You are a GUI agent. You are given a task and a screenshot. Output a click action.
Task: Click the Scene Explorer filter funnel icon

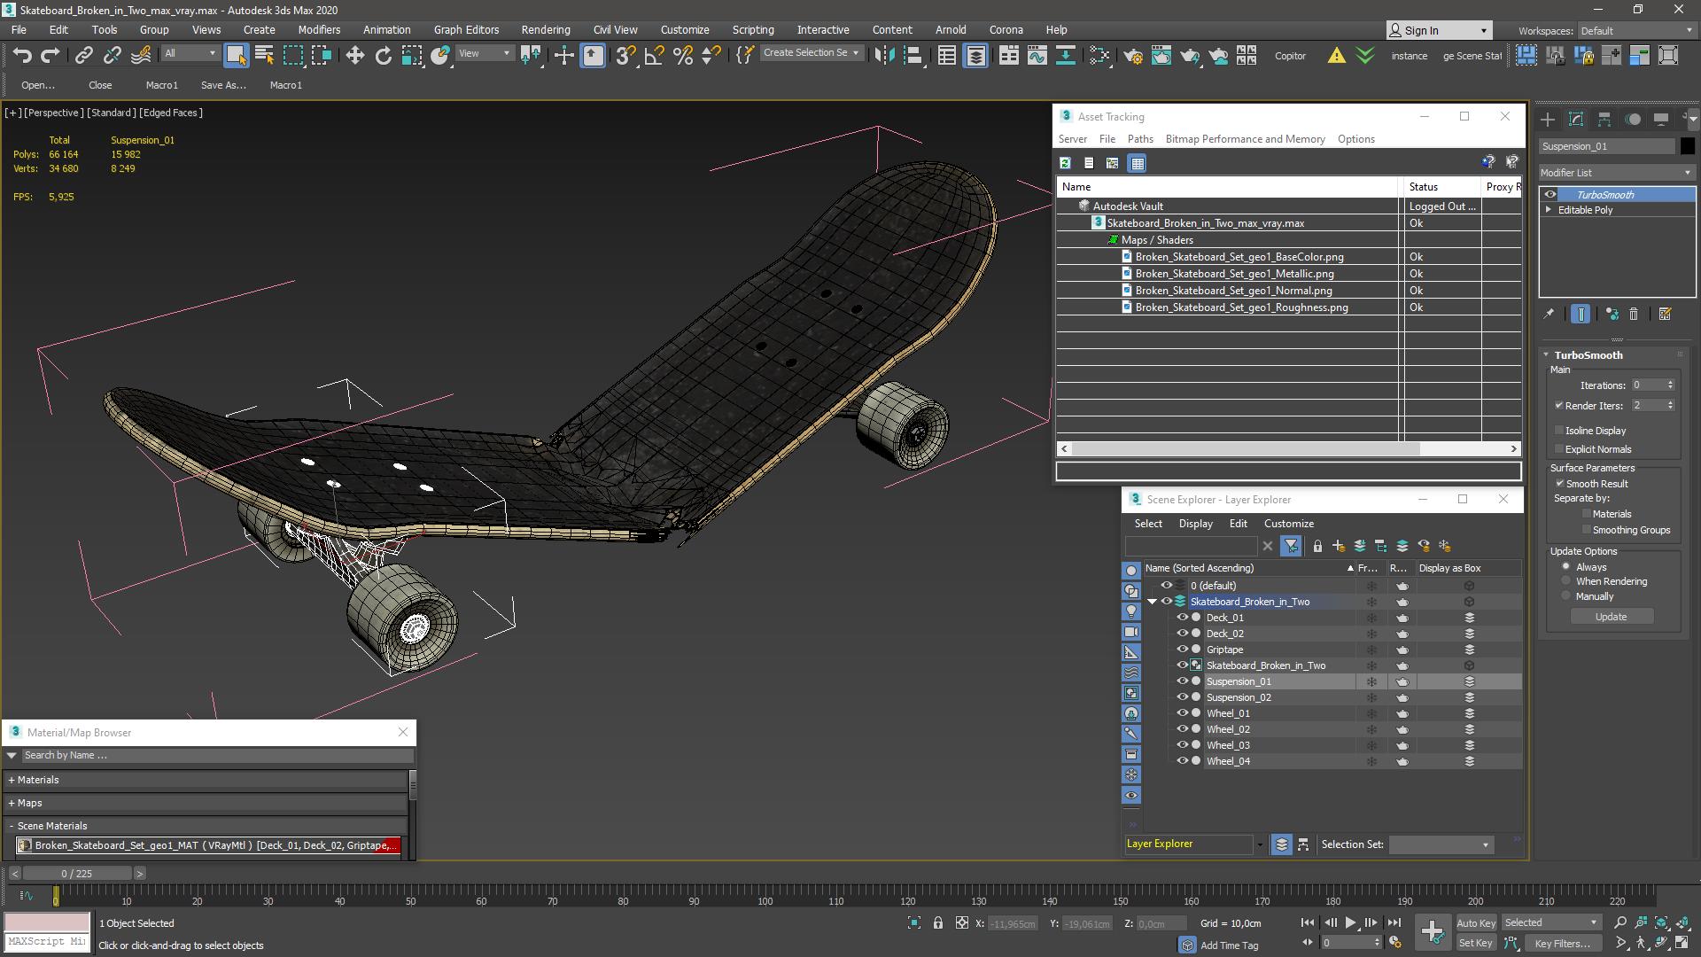(1291, 546)
